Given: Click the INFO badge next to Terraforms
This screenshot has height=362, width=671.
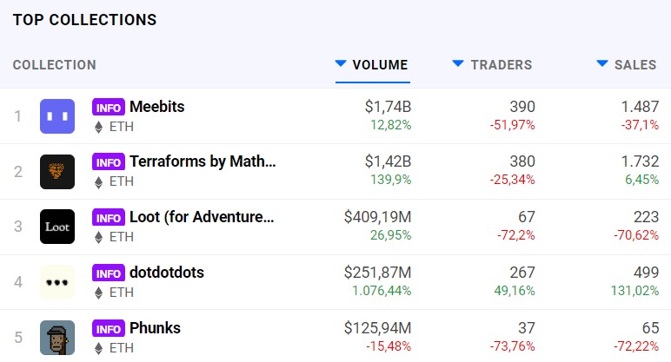Looking at the screenshot, I should click(109, 162).
